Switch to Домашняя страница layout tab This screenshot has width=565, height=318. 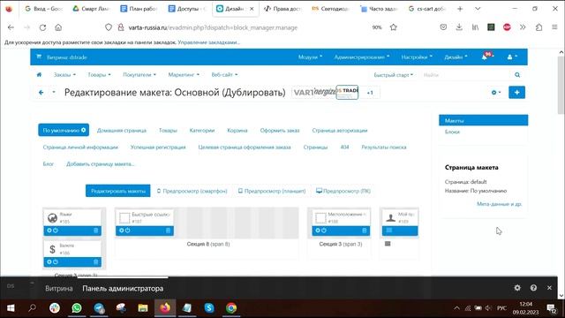point(122,131)
